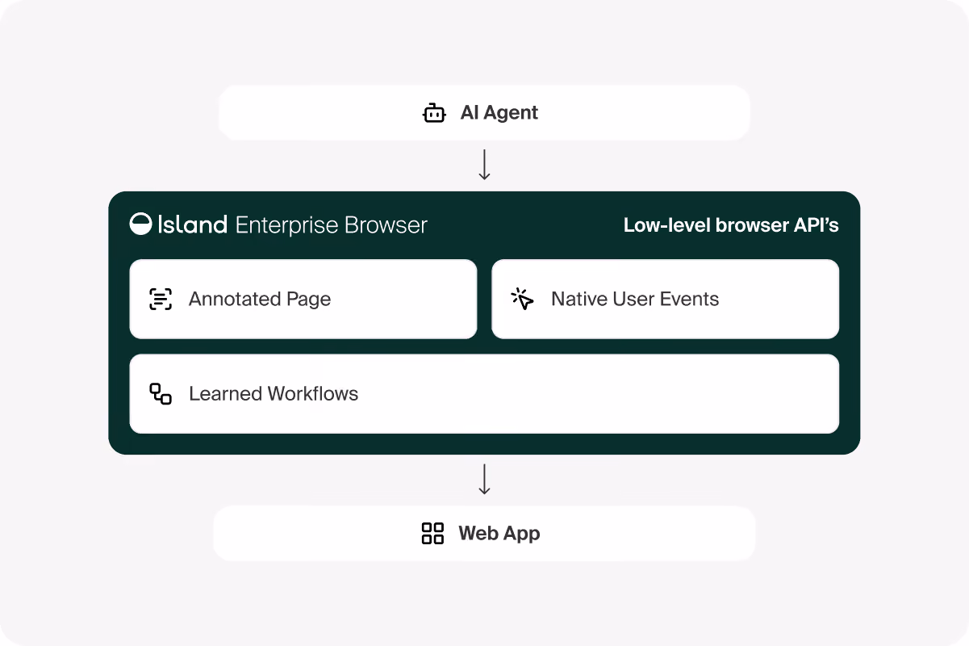This screenshot has width=969, height=646.
Task: Select the Web App box
Action: tap(484, 533)
